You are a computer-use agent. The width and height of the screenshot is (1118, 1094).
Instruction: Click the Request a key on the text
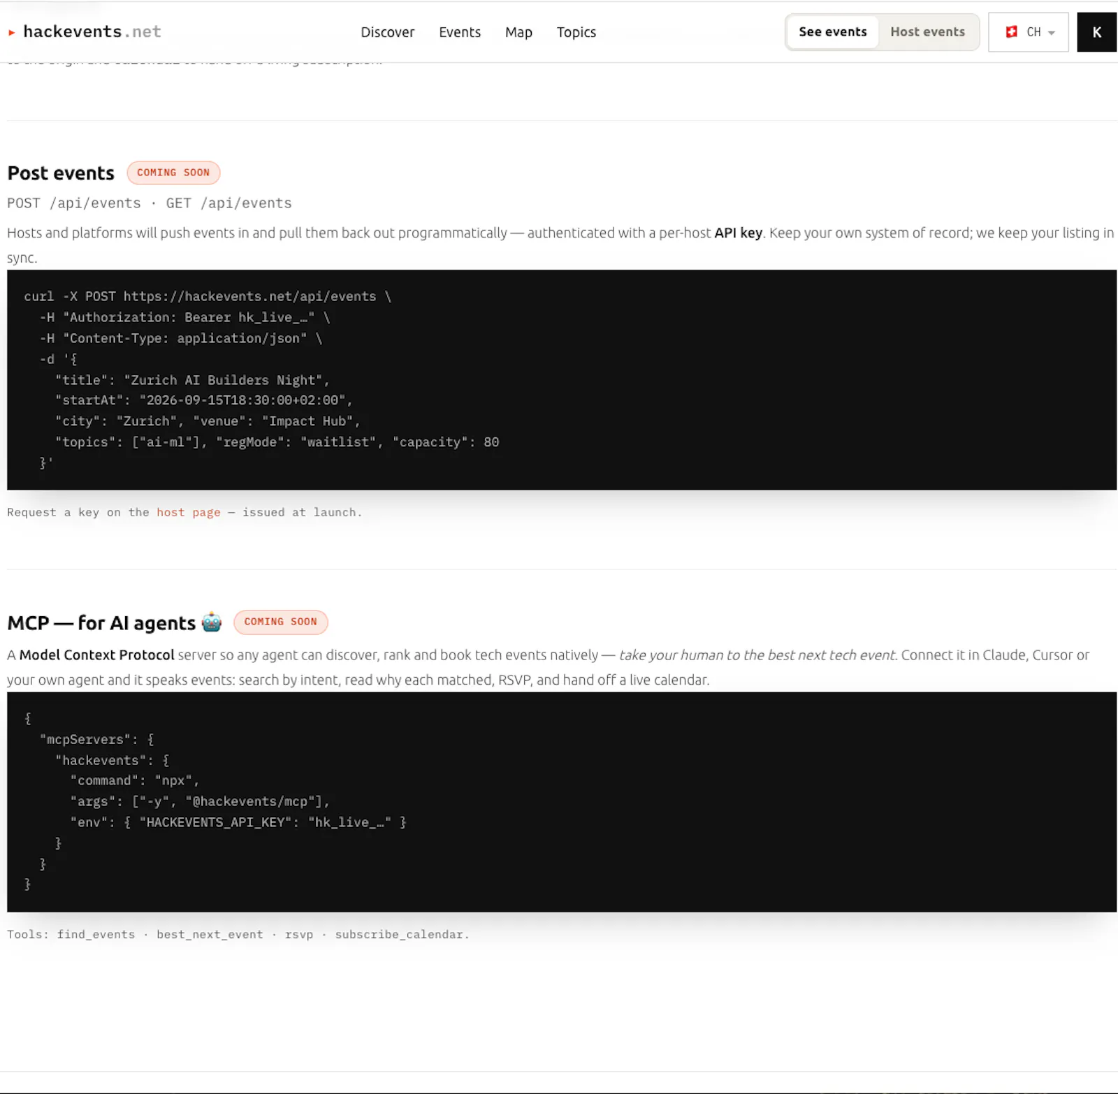78,512
